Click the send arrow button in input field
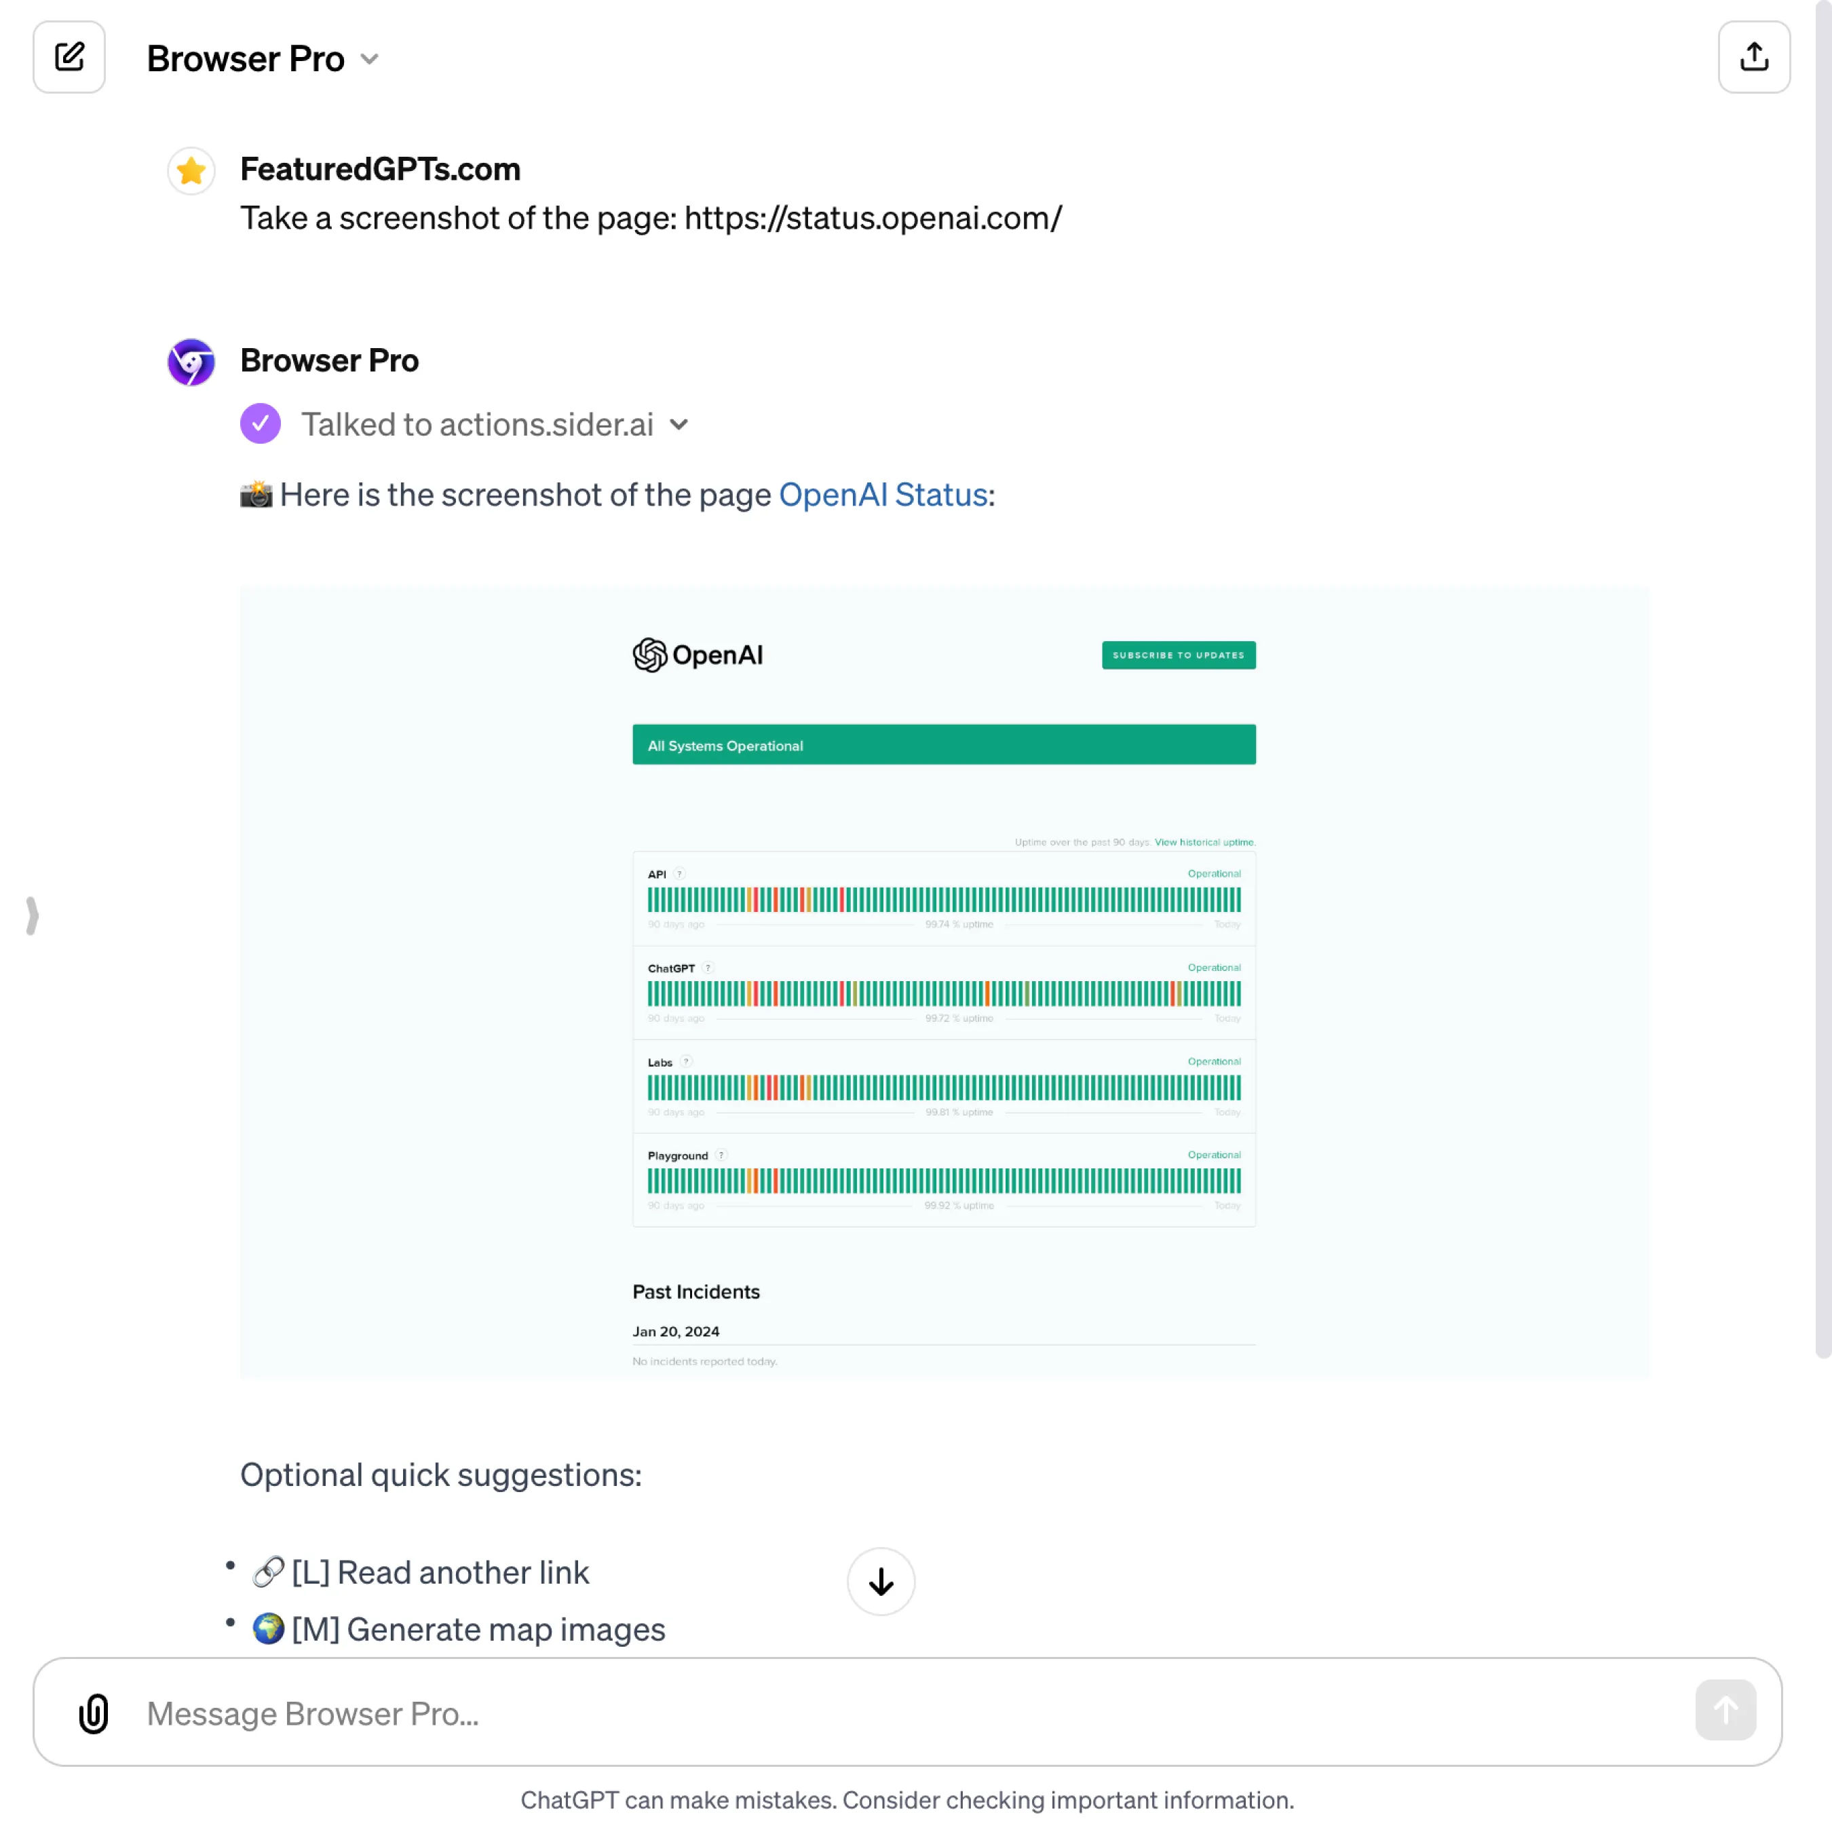 pyautogui.click(x=1726, y=1711)
